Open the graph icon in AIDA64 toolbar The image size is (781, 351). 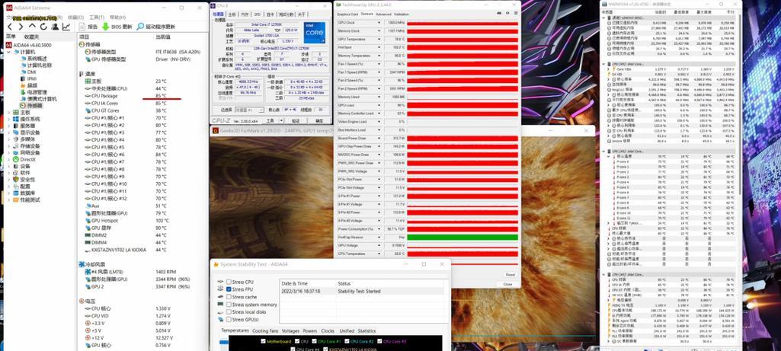pyautogui.click(x=66, y=27)
